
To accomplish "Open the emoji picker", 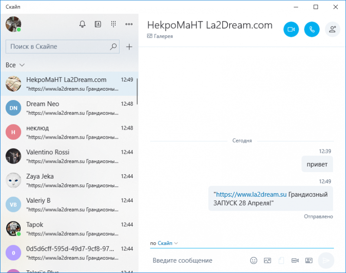I will 254,260.
